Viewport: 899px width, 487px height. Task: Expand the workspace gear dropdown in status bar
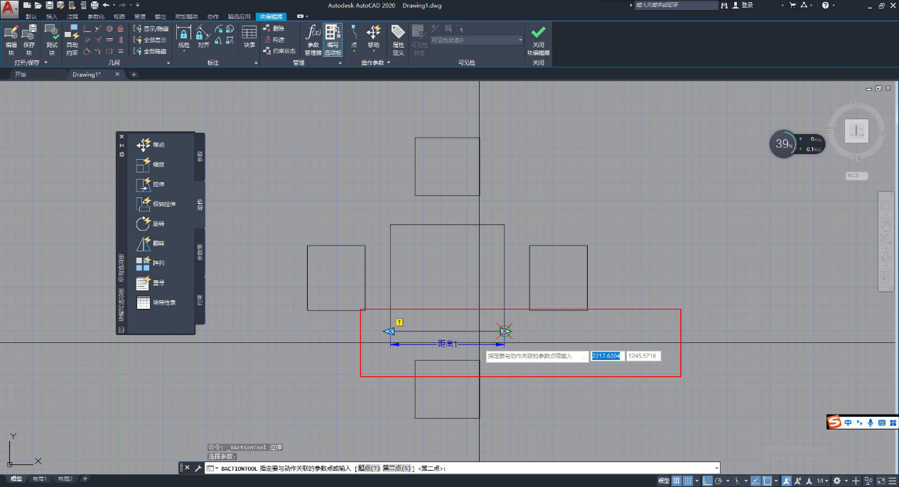tap(839, 481)
